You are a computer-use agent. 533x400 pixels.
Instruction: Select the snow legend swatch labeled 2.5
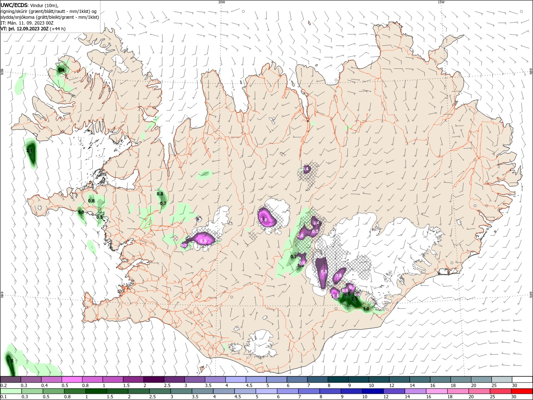(x=174, y=379)
